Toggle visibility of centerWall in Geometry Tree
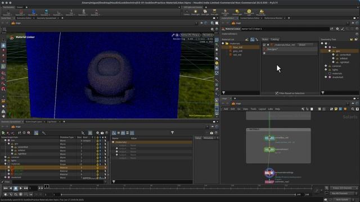Image resolution: width=360 pixels, height=202 pixels. pos(334,55)
